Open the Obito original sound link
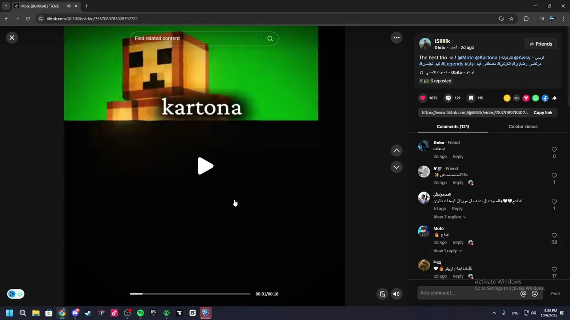Image resolution: width=570 pixels, height=320 pixels. (x=447, y=72)
